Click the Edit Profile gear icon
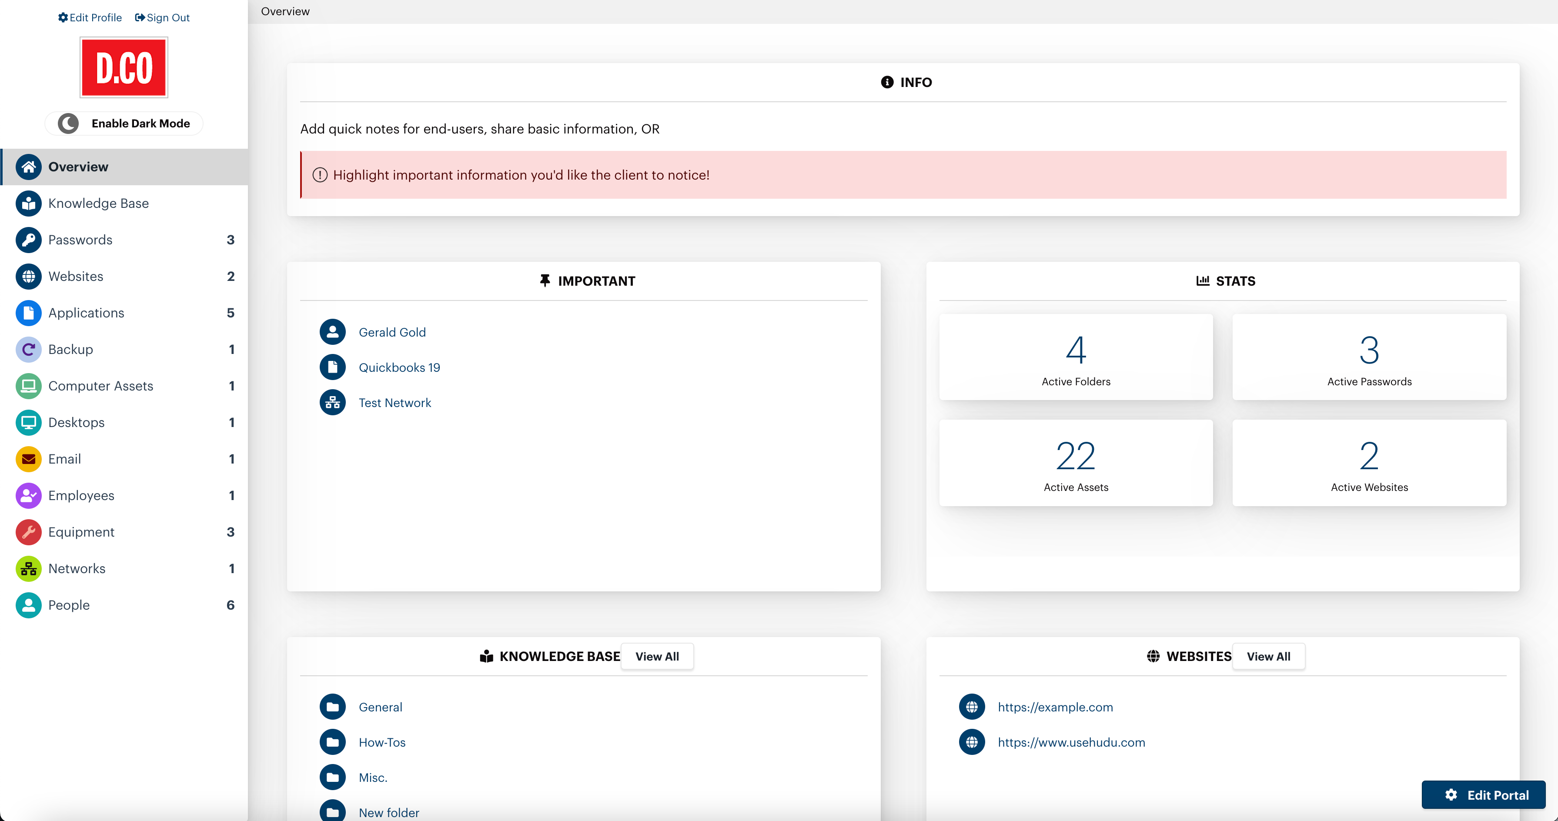The width and height of the screenshot is (1558, 821). click(63, 17)
